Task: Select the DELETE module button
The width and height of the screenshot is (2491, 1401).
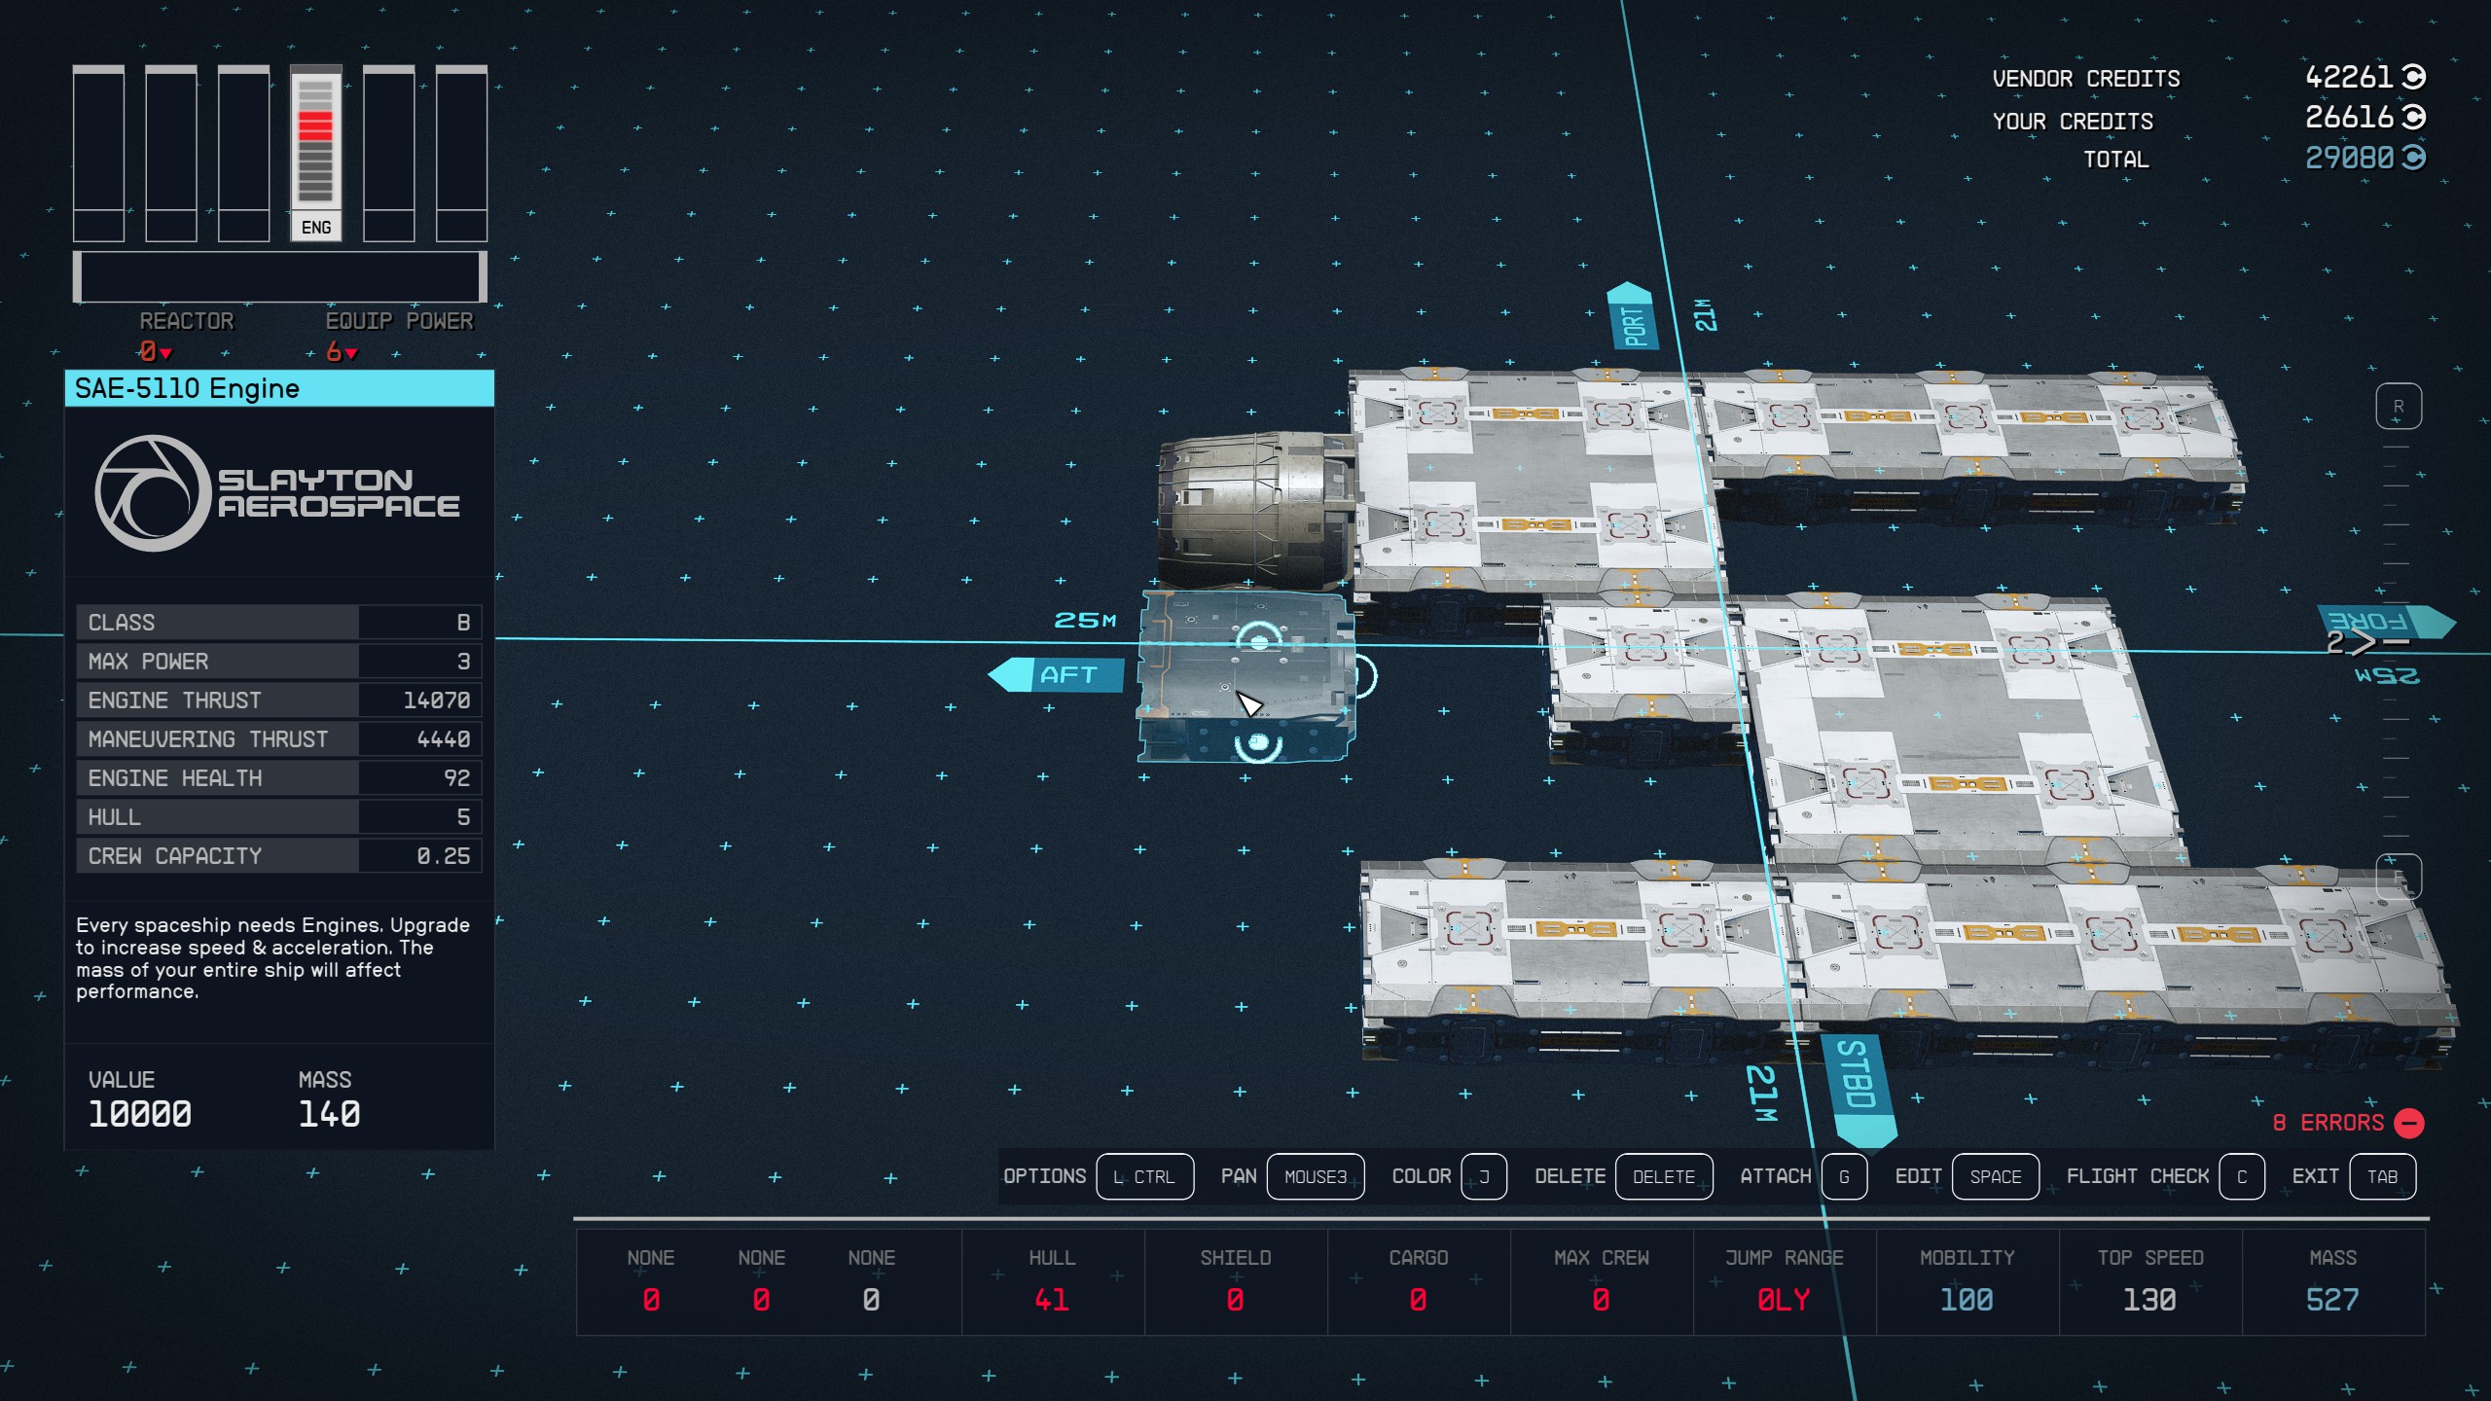Action: (1658, 1177)
